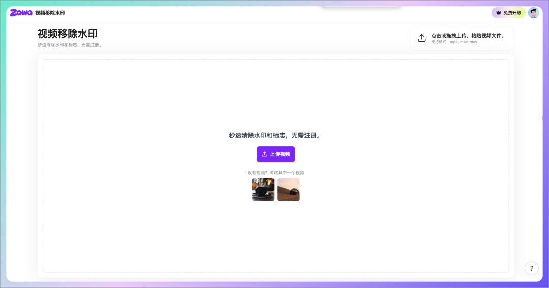This screenshot has width=549, height=288.
Task: Click the 点击或拖拽上传 upload box
Action: pyautogui.click(x=462, y=38)
